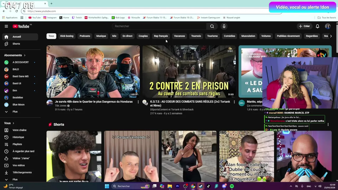Select the Musique filter chip
Image resolution: width=338 pixels, height=190 pixels.
point(101,36)
